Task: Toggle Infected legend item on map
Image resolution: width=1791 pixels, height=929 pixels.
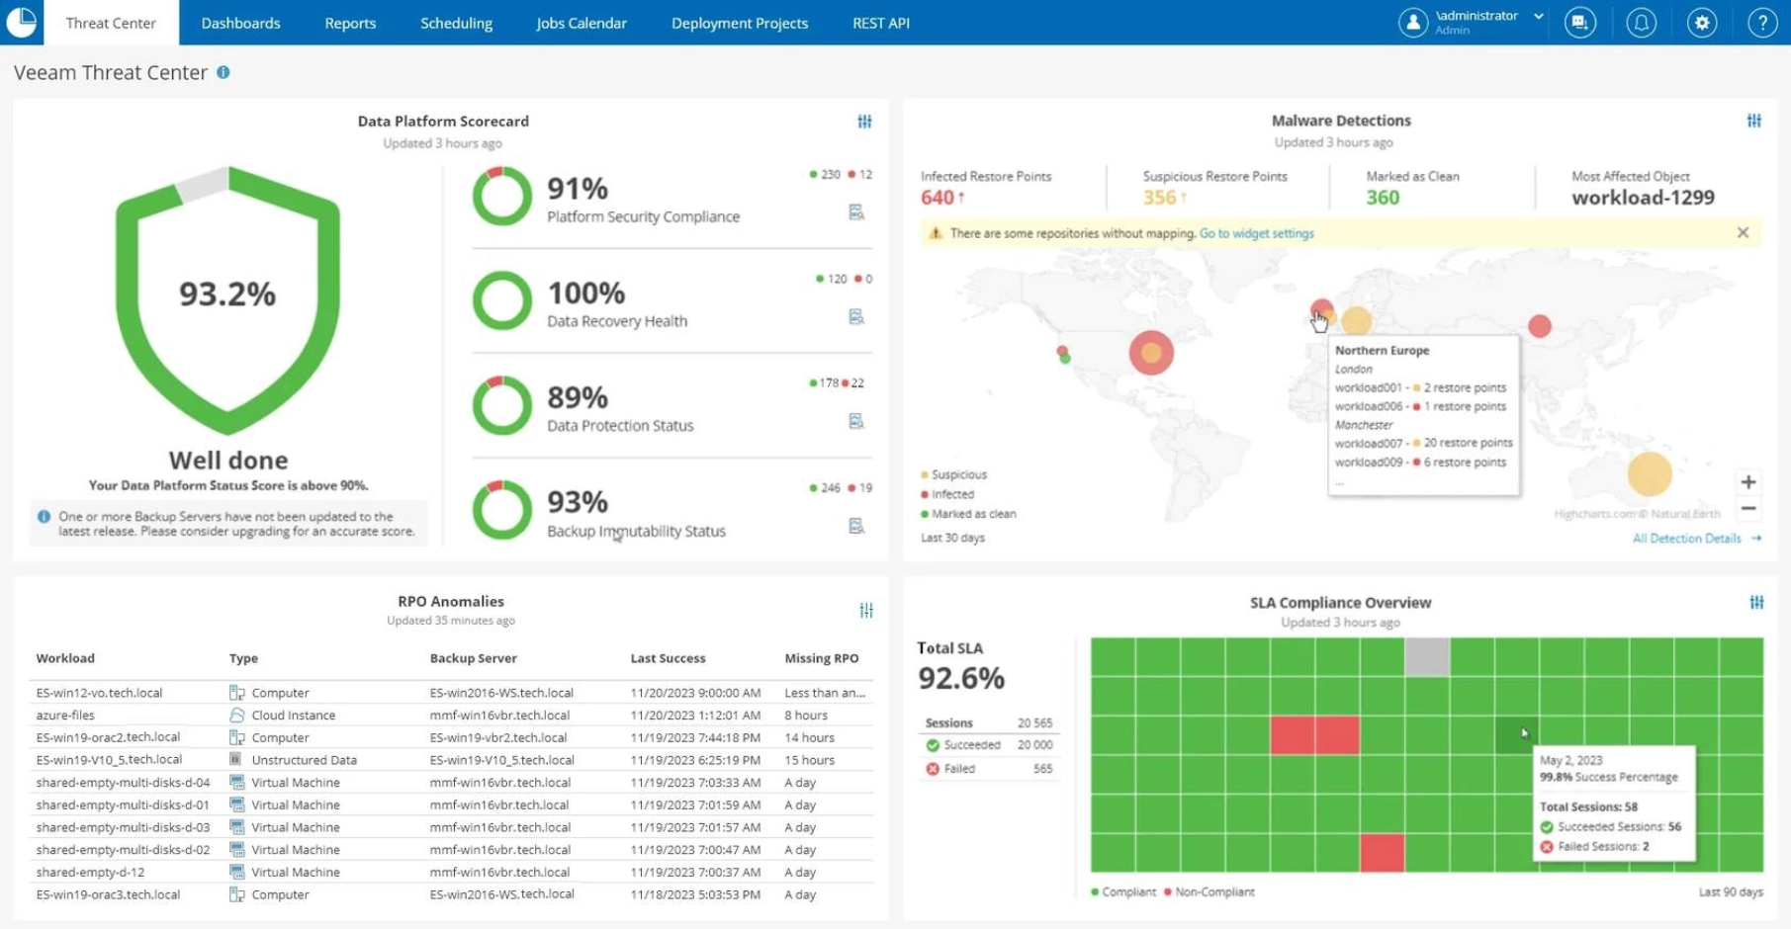Action: coord(951,494)
